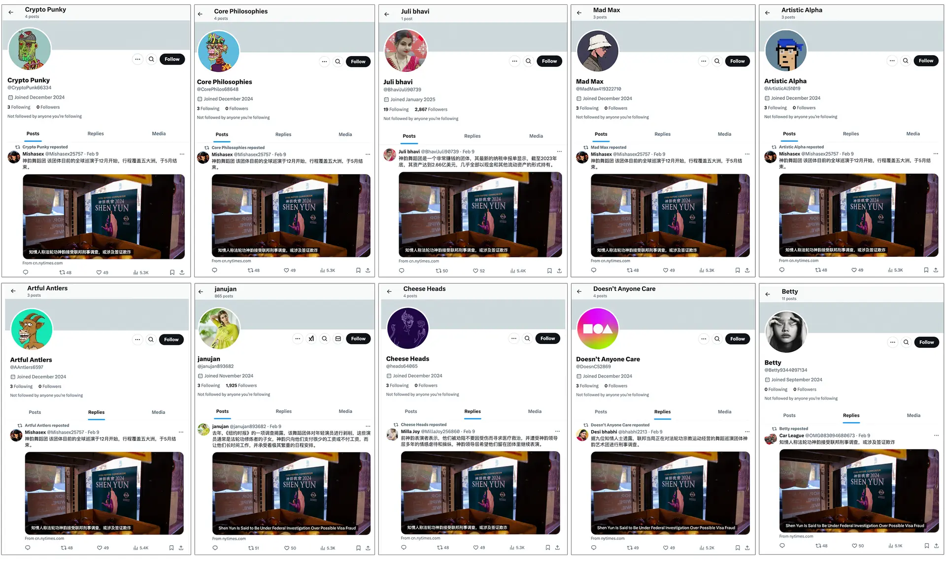
Task: Go back from Crypto Punky profile
Action: point(11,12)
